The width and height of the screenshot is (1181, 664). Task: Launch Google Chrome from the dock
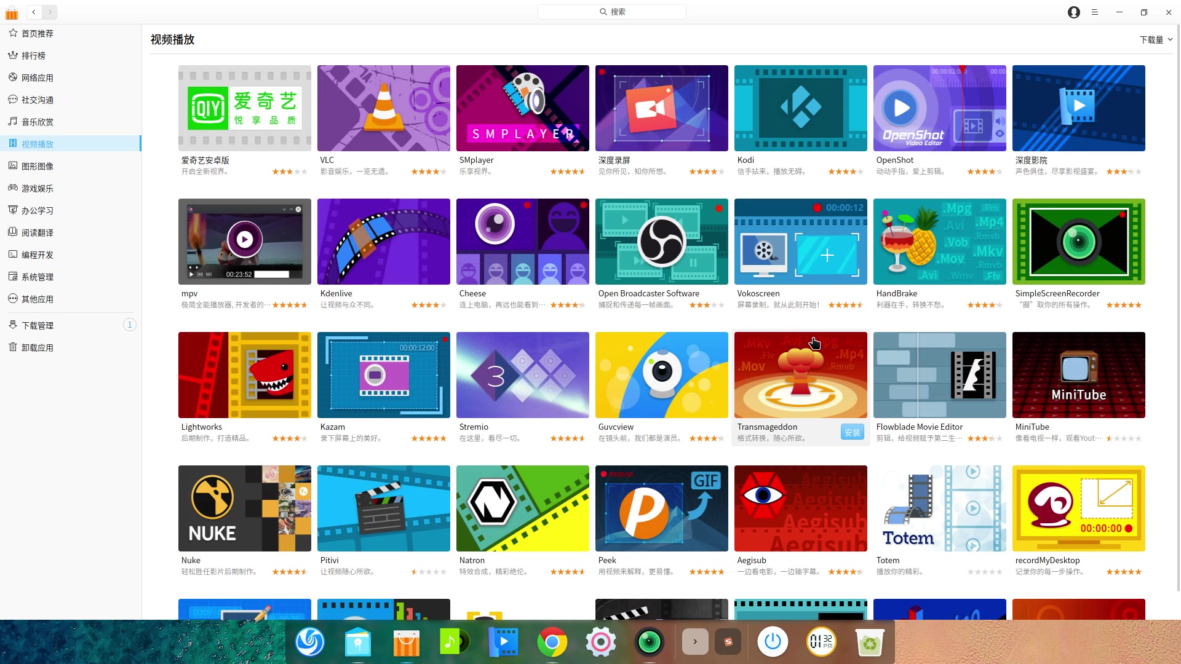(x=552, y=642)
